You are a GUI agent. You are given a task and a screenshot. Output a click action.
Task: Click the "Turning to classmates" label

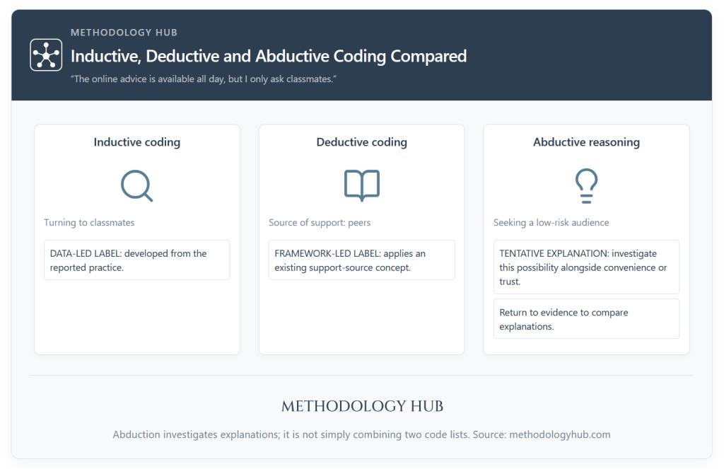[89, 222]
